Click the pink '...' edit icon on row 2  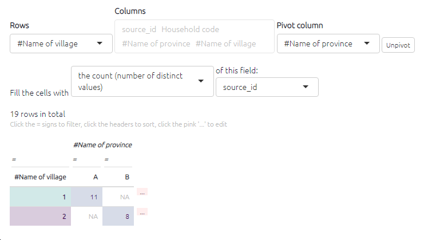(142, 212)
